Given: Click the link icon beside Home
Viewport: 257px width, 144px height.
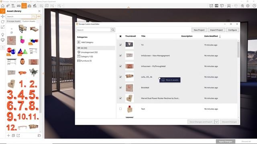Looking at the screenshot, I should coord(8,6).
